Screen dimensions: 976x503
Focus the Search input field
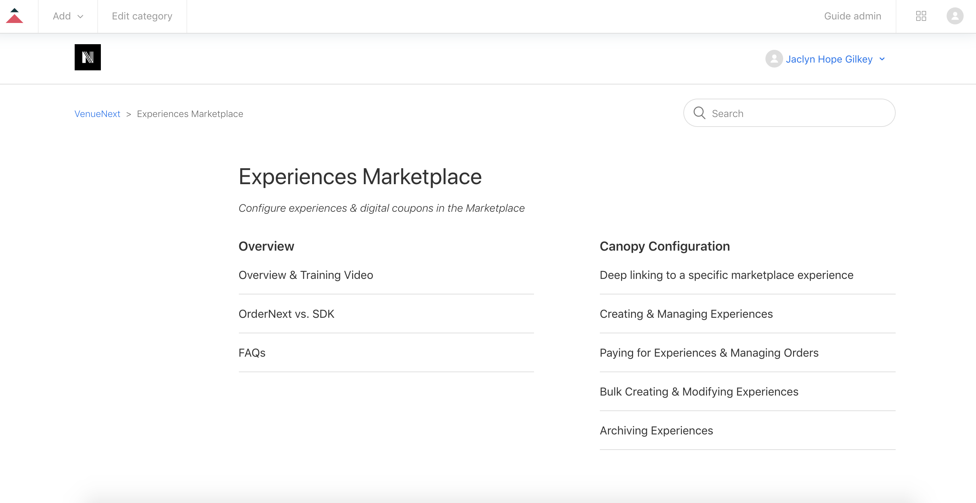[x=789, y=113]
